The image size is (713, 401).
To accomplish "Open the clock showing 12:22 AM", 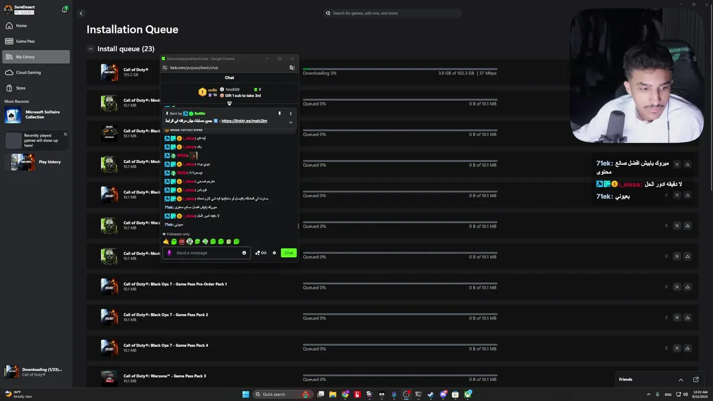I will [700, 394].
